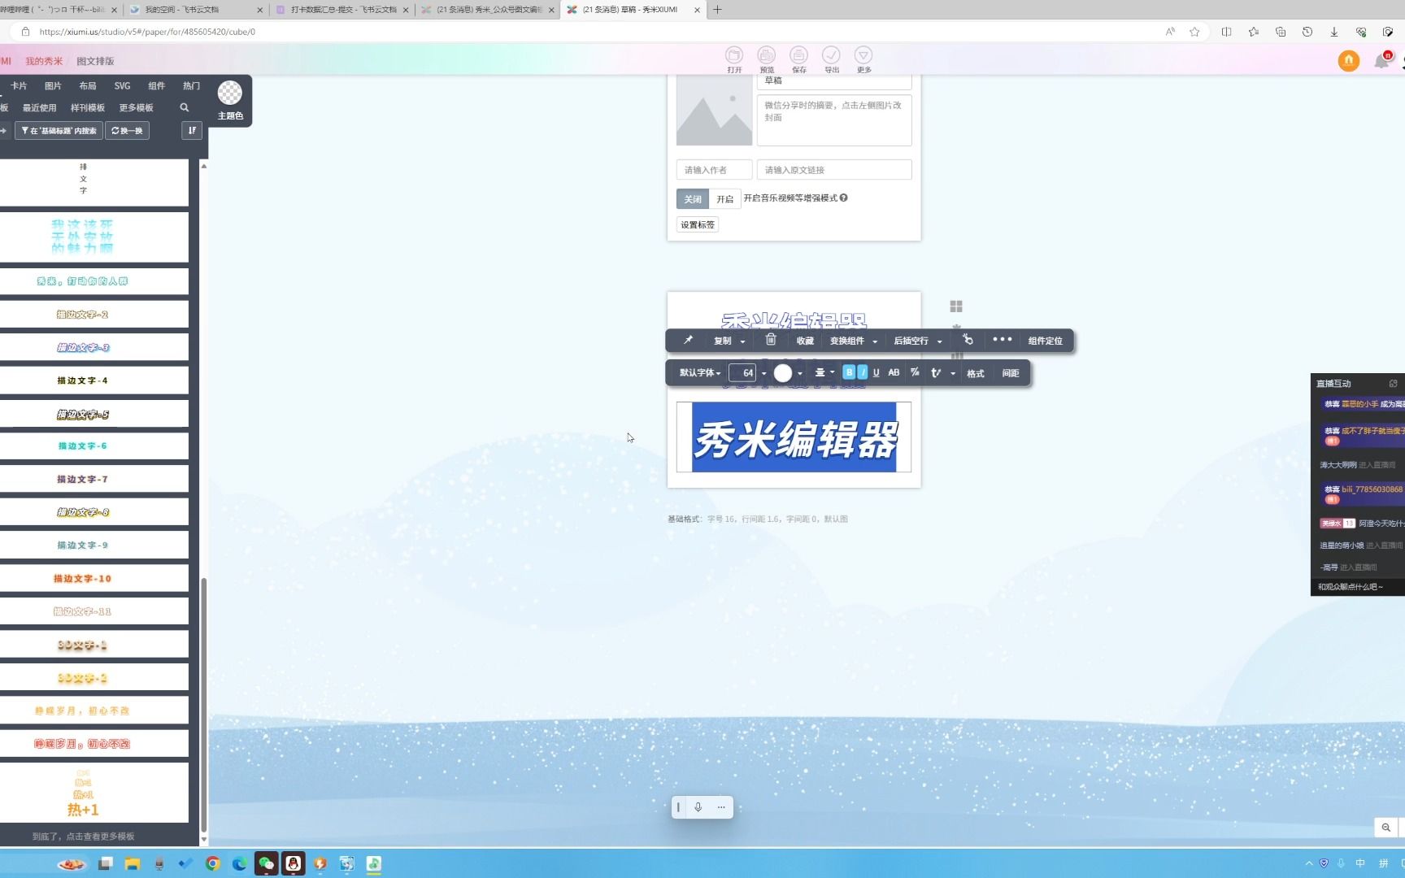
Task: Open File Explorer folder in the taskbar
Action: (x=133, y=863)
